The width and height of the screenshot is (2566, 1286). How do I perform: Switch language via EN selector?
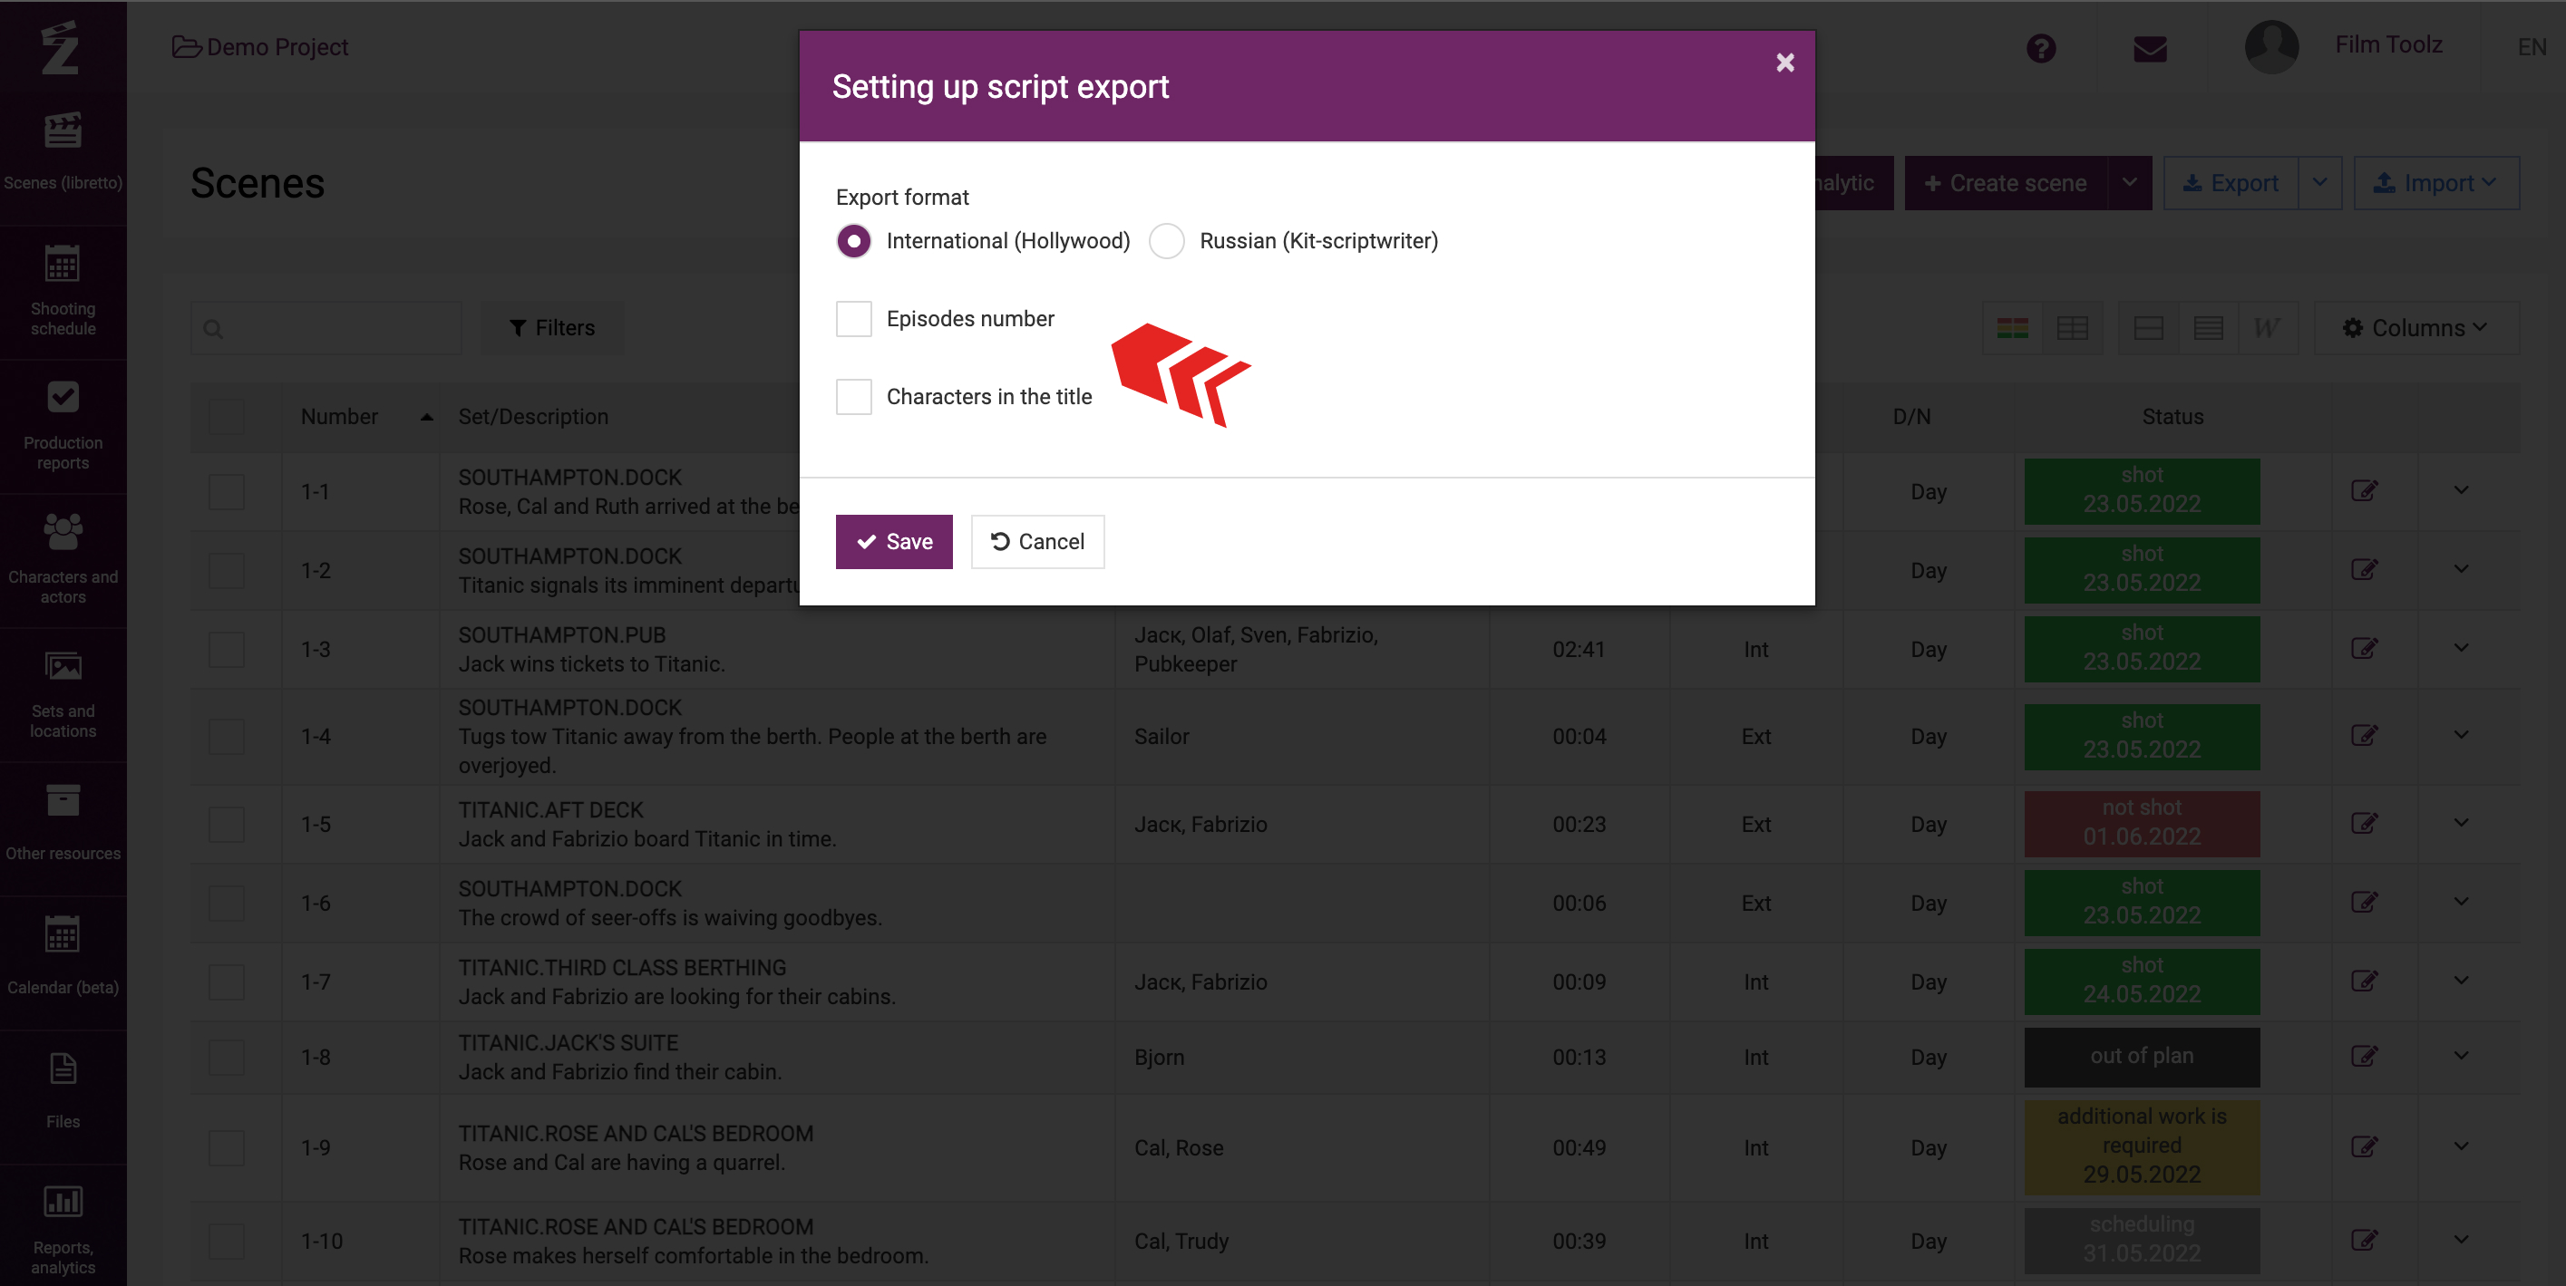pyautogui.click(x=2532, y=47)
